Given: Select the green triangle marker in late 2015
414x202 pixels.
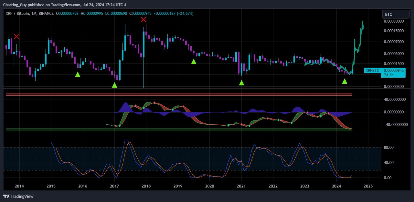Looking at the screenshot, I should coord(78,74).
